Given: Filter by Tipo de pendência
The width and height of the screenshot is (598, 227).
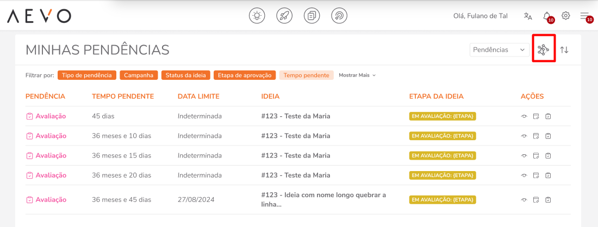Looking at the screenshot, I should coord(87,75).
